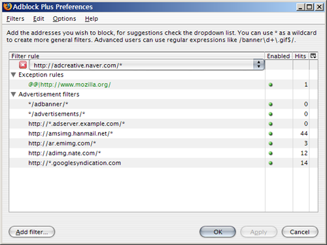Toggle enabled dot for mozilla.org exception rule

click(271, 85)
